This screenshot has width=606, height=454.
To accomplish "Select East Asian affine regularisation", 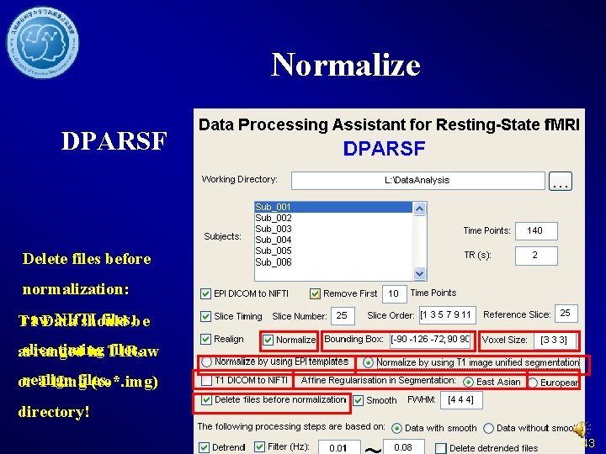I will point(468,383).
